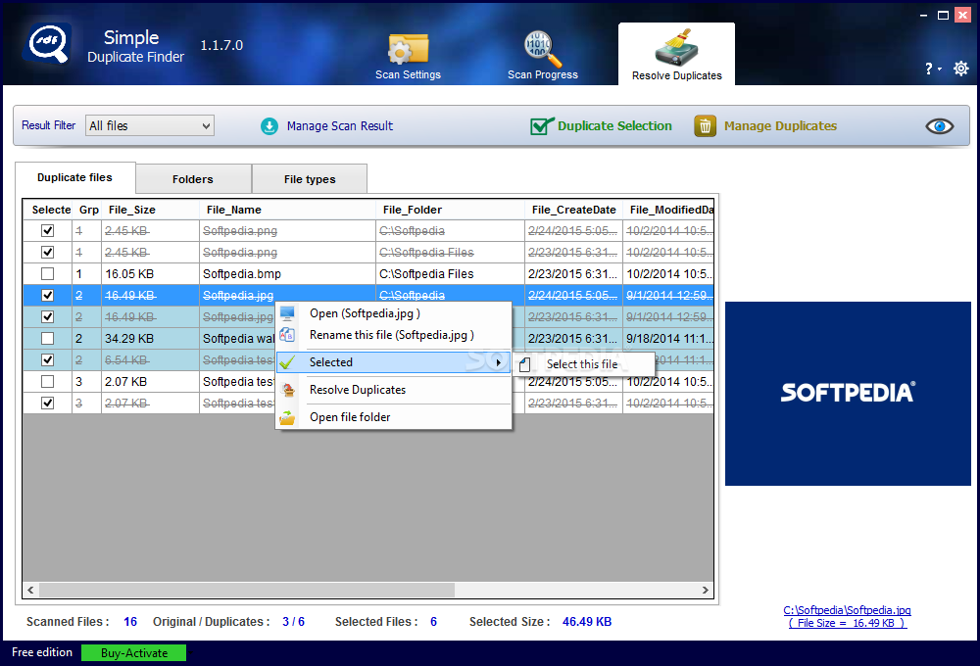This screenshot has height=666, width=980.
Task: Sort by the File_Folder column header
Action: pyautogui.click(x=450, y=210)
